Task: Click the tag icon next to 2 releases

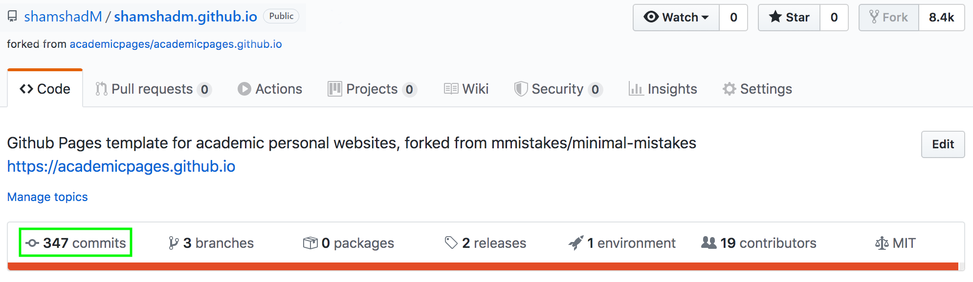Action: 451,242
